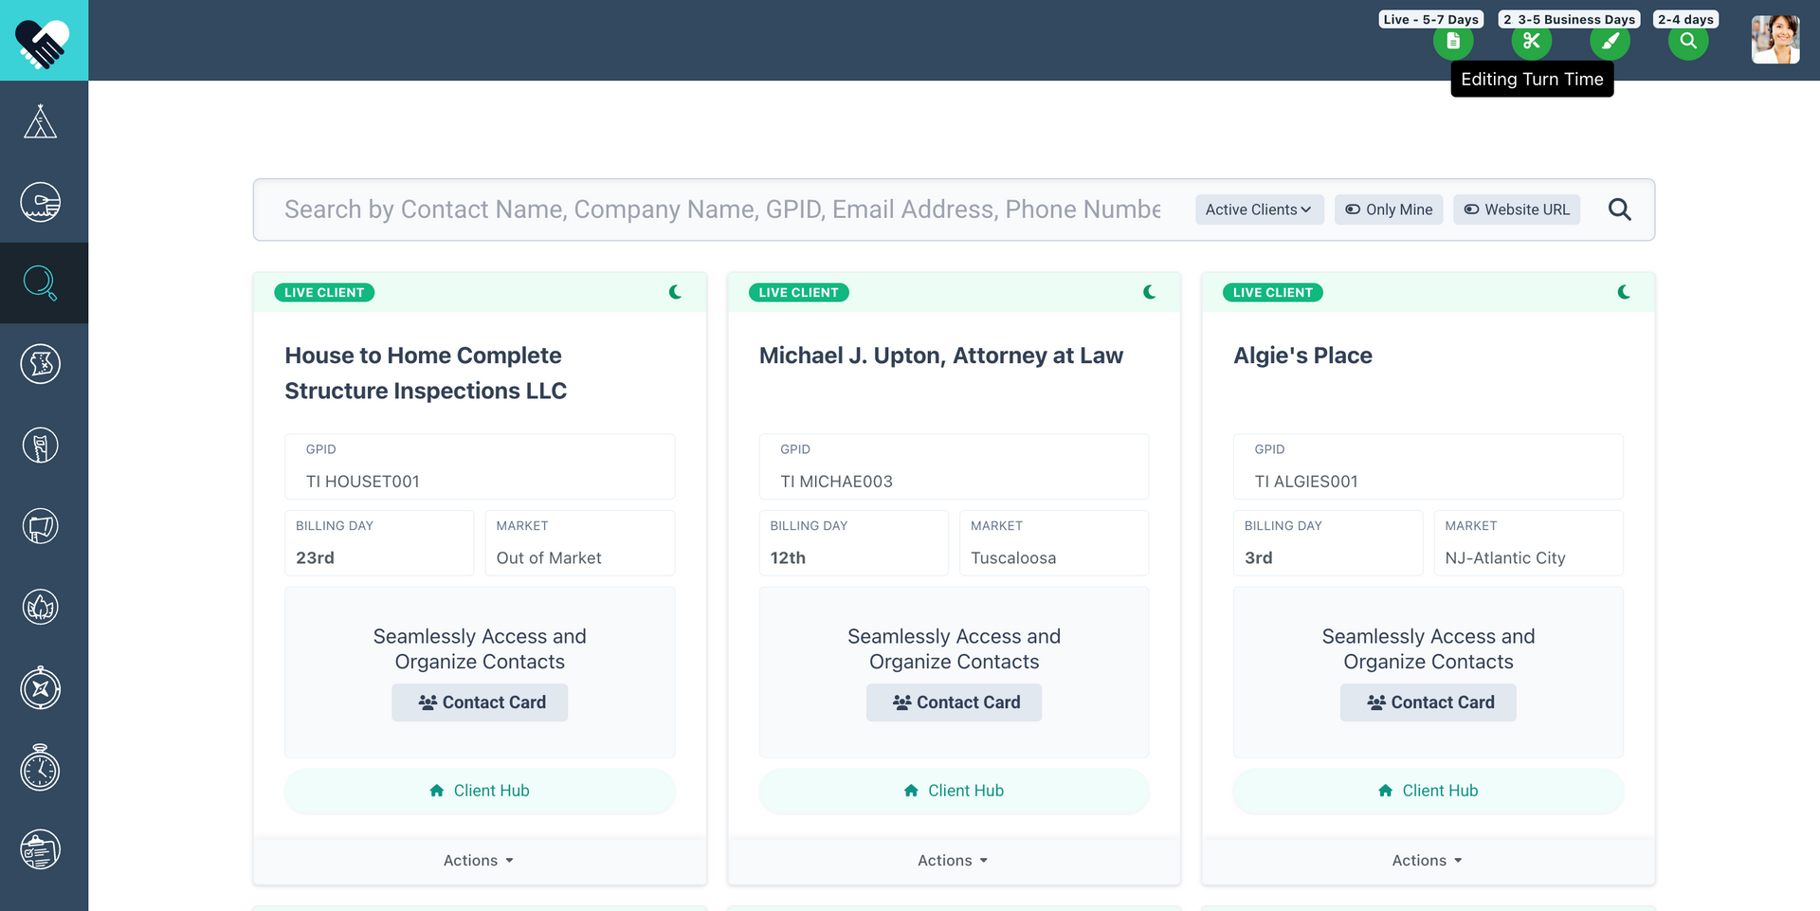The height and width of the screenshot is (911, 1820).
Task: Click the campfire icon in the sidebar
Action: pos(40,608)
